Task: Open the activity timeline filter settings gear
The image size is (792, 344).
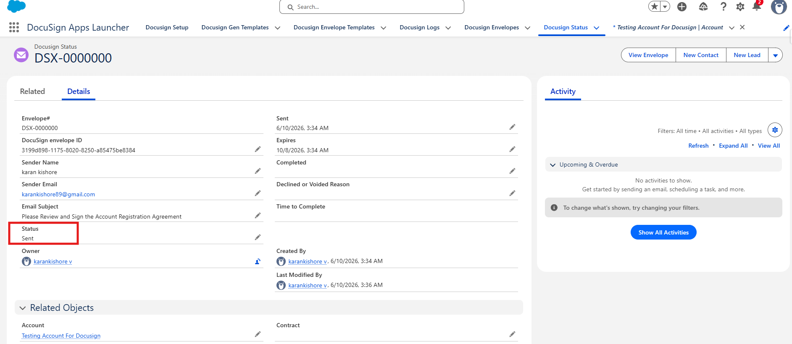Action: pos(775,130)
